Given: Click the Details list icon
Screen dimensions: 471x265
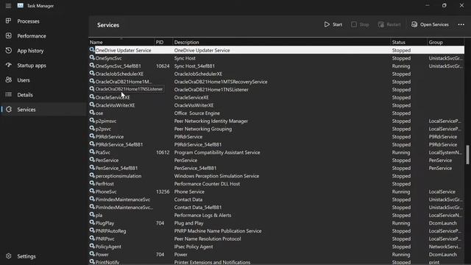Looking at the screenshot, I should pyautogui.click(x=8, y=94).
